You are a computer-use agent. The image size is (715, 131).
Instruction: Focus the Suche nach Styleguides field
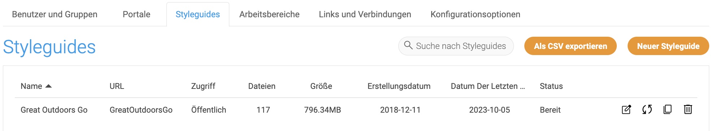pyautogui.click(x=456, y=46)
